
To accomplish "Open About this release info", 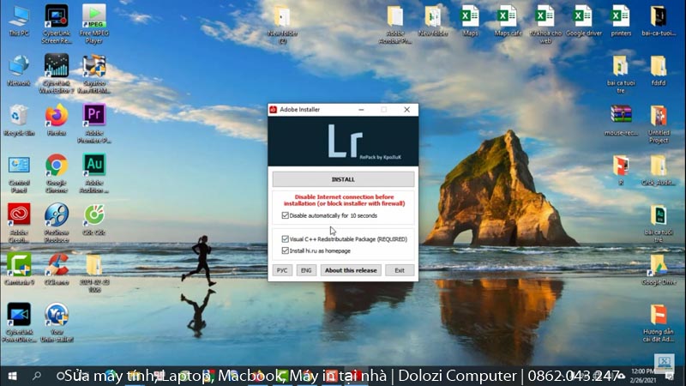I will [351, 270].
